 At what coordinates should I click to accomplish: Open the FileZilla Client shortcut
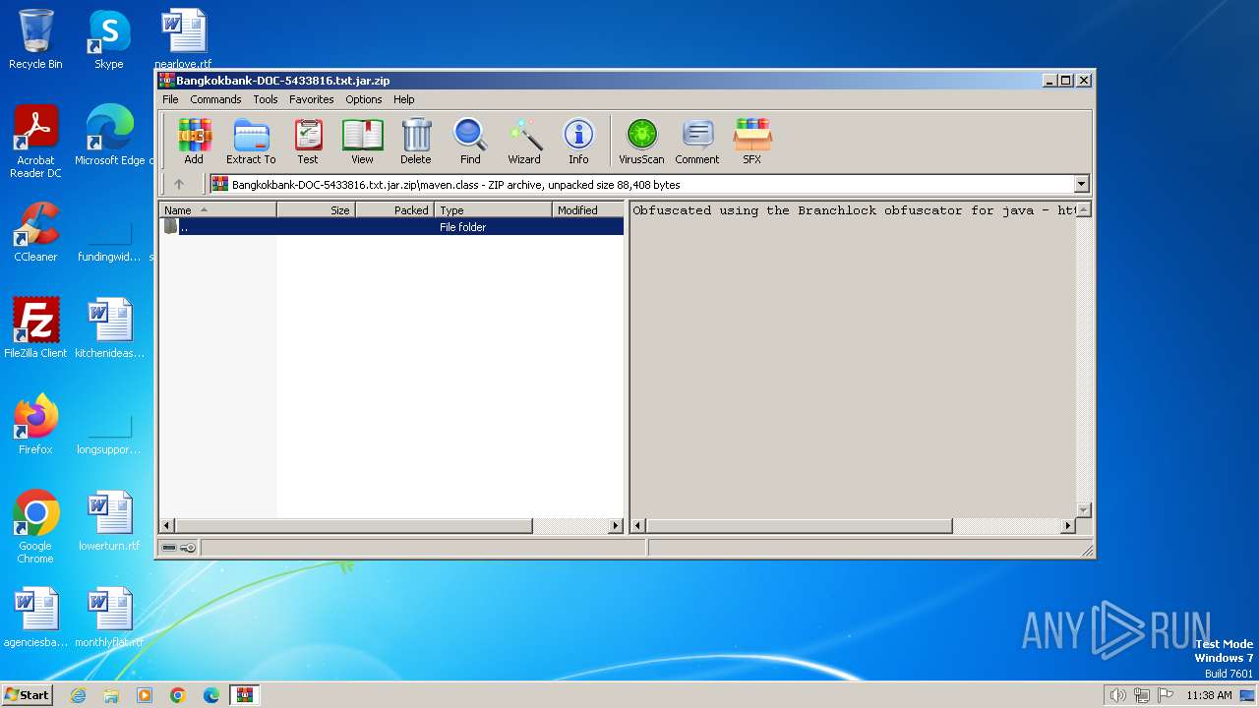pos(35,328)
